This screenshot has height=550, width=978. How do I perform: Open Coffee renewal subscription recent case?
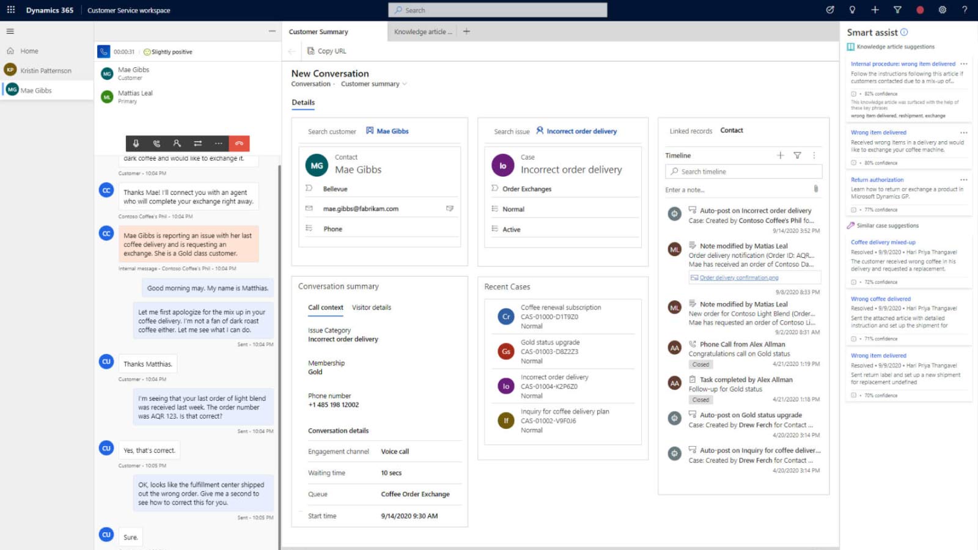pyautogui.click(x=562, y=317)
